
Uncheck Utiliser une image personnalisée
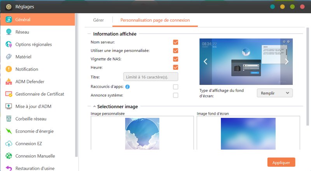(176, 51)
